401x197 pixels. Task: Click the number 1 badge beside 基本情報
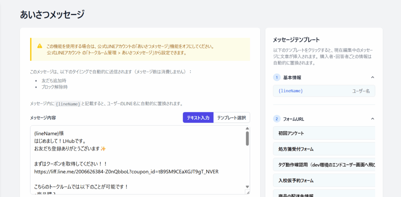276,77
